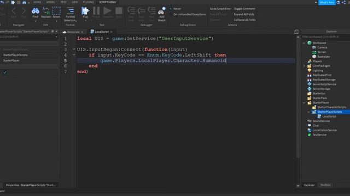Image resolution: width=350 pixels, height=196 pixels.
Task: Select Players service in Explorer
Action: tap(317, 61)
